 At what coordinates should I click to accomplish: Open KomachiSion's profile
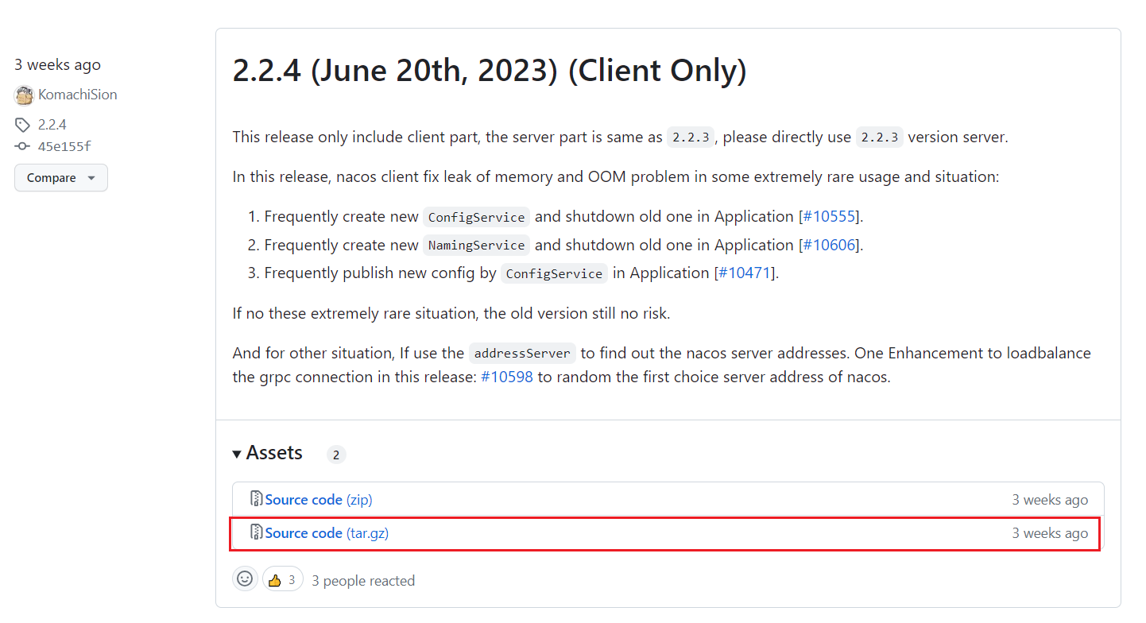coord(76,95)
